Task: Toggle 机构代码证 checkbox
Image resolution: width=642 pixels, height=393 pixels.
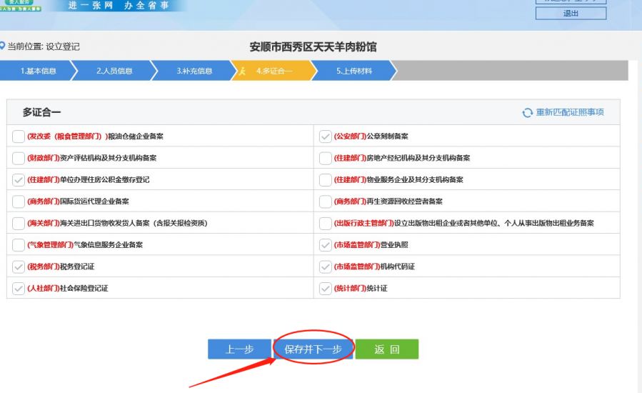Action: (325, 267)
